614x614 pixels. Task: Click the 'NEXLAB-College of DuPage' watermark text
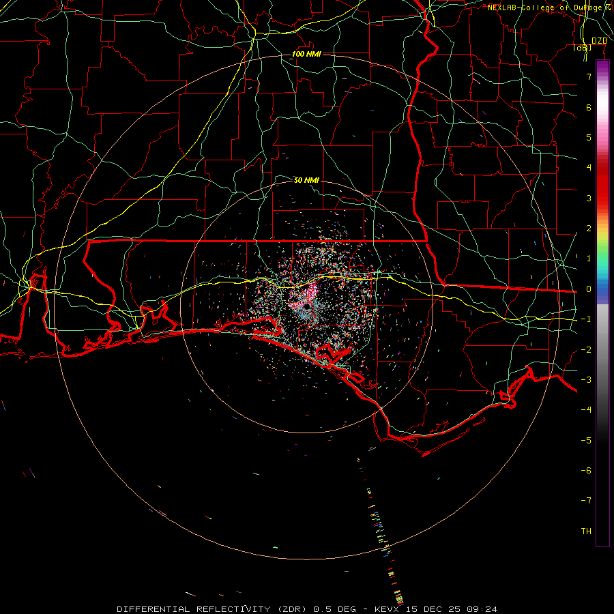click(546, 8)
